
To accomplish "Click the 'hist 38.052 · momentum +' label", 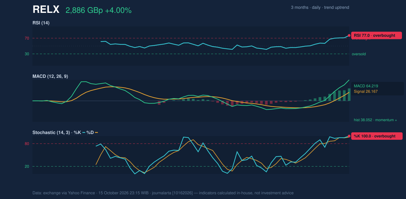I will point(375,120).
